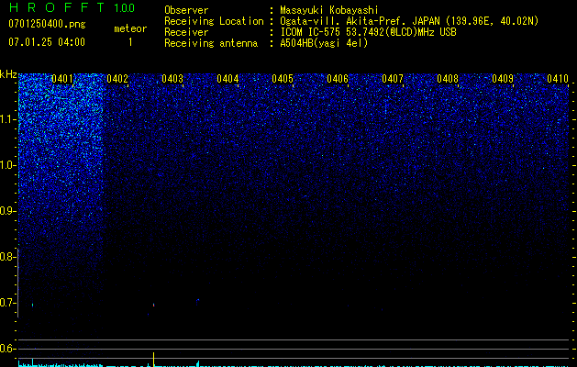Screen dimensions: 577x367
Task: Click the 0.7 kHz axis label
Action: 6,303
